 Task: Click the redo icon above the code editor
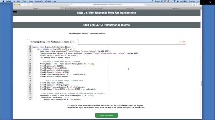click(x=182, y=42)
